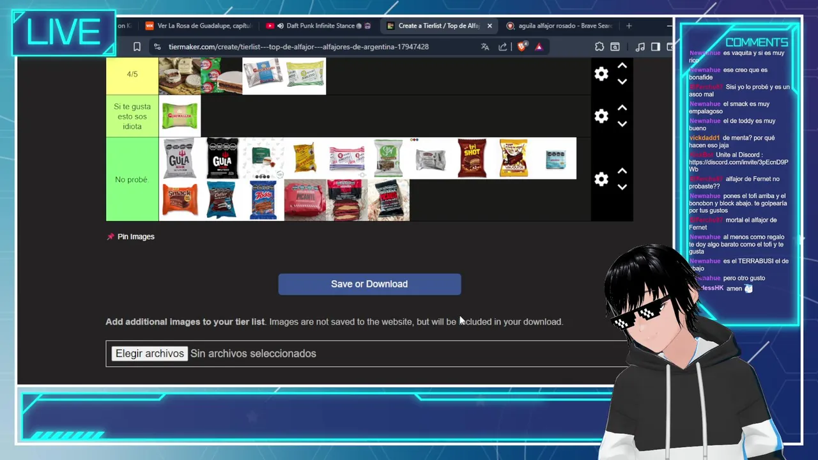Viewport: 818px width, 460px height.
Task: Click the 'Pin Images' link
Action: [x=136, y=236]
